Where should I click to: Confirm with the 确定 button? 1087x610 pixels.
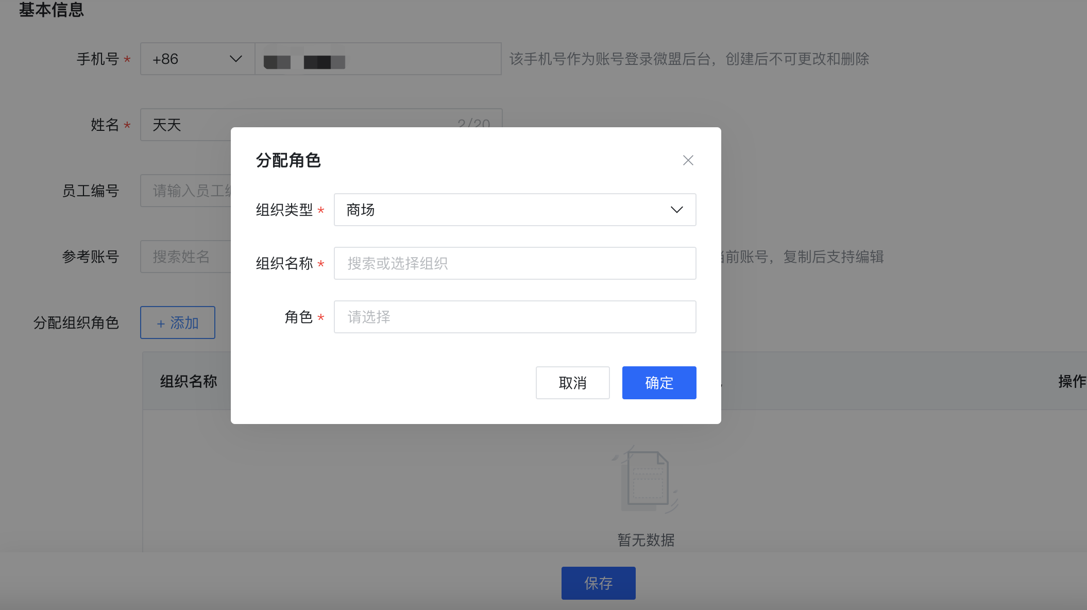659,383
